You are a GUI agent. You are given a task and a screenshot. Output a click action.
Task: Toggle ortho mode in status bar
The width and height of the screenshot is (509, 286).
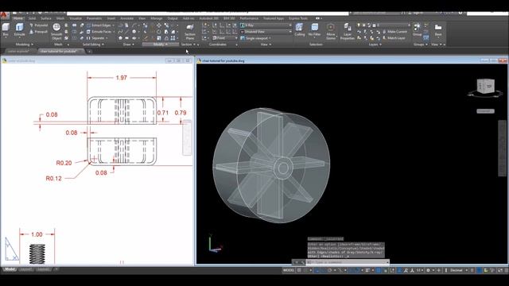(x=323, y=270)
